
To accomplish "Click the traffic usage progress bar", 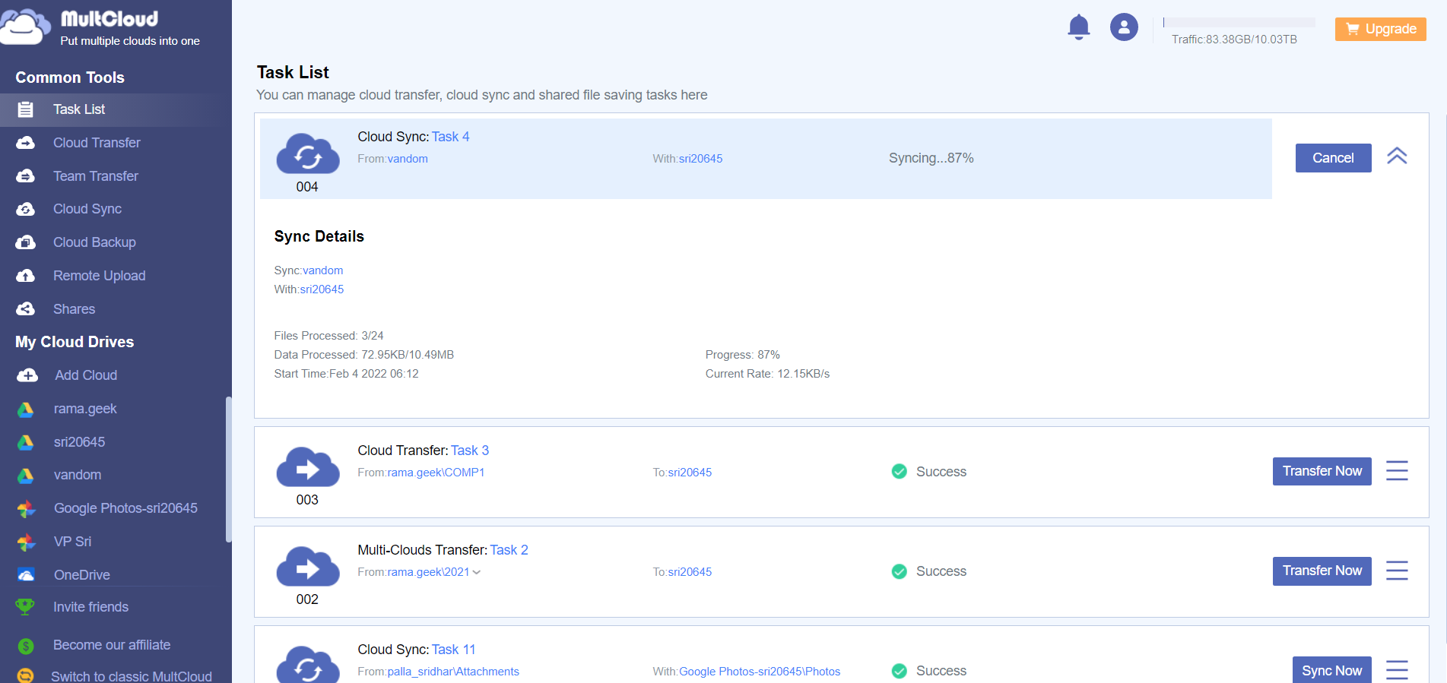I will tap(1239, 22).
